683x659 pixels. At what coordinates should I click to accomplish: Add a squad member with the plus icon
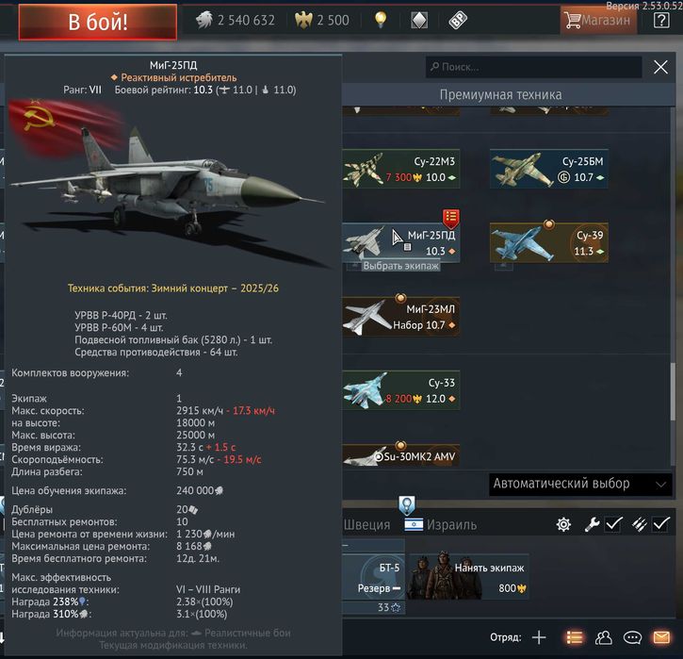pyautogui.click(x=539, y=637)
